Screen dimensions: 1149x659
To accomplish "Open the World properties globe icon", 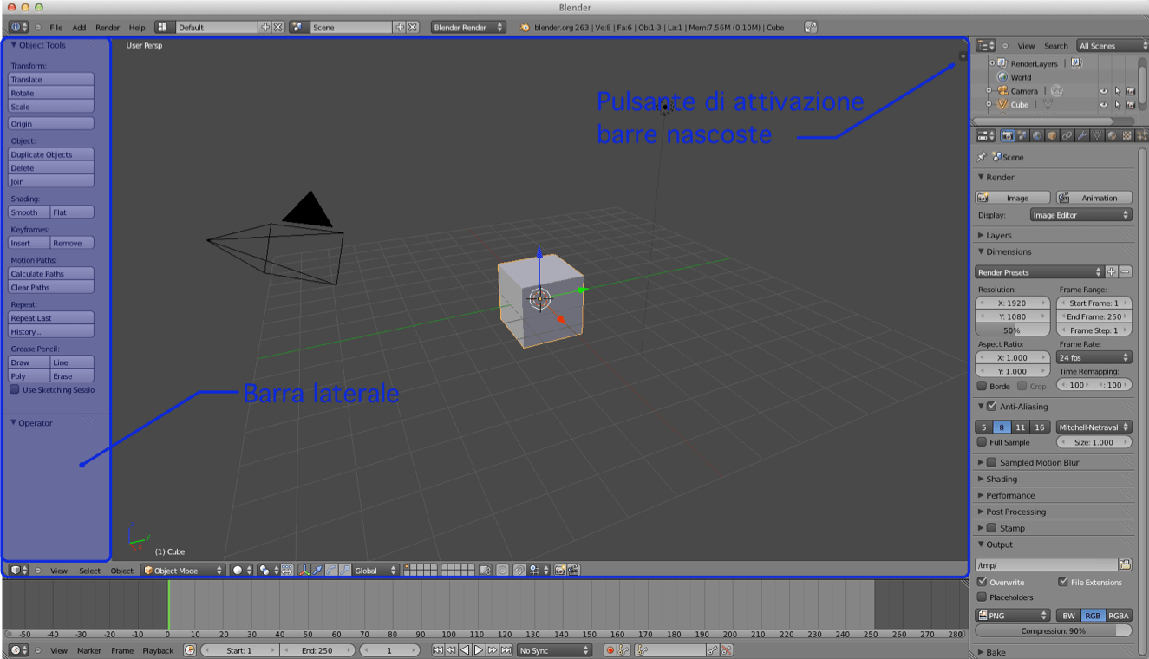I will [x=1037, y=136].
